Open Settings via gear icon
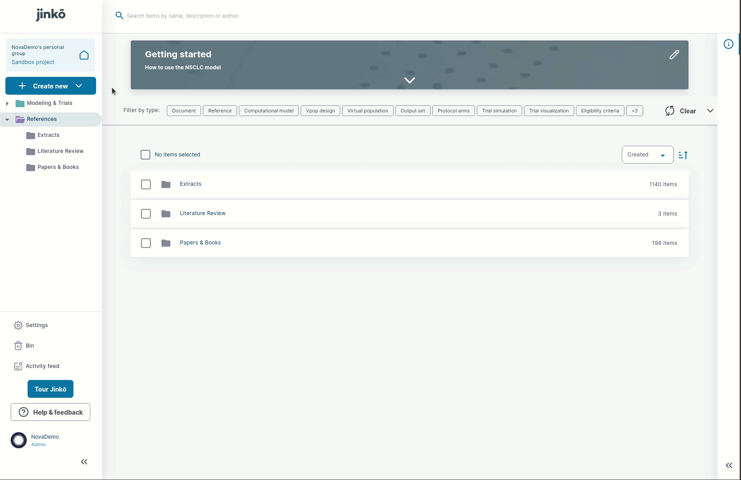 click(x=18, y=325)
